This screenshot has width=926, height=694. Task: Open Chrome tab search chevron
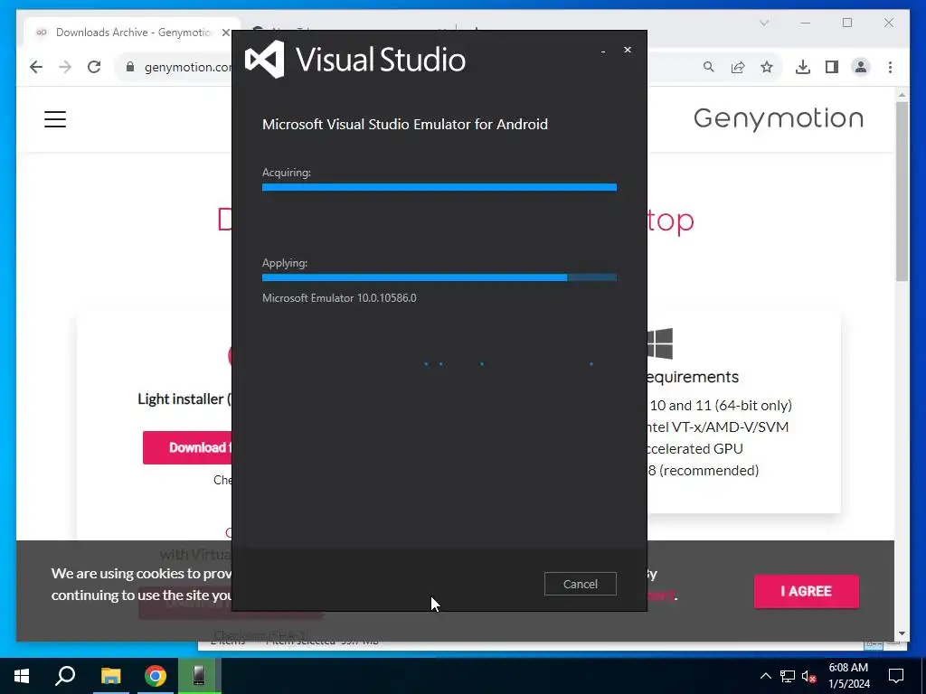click(x=764, y=23)
